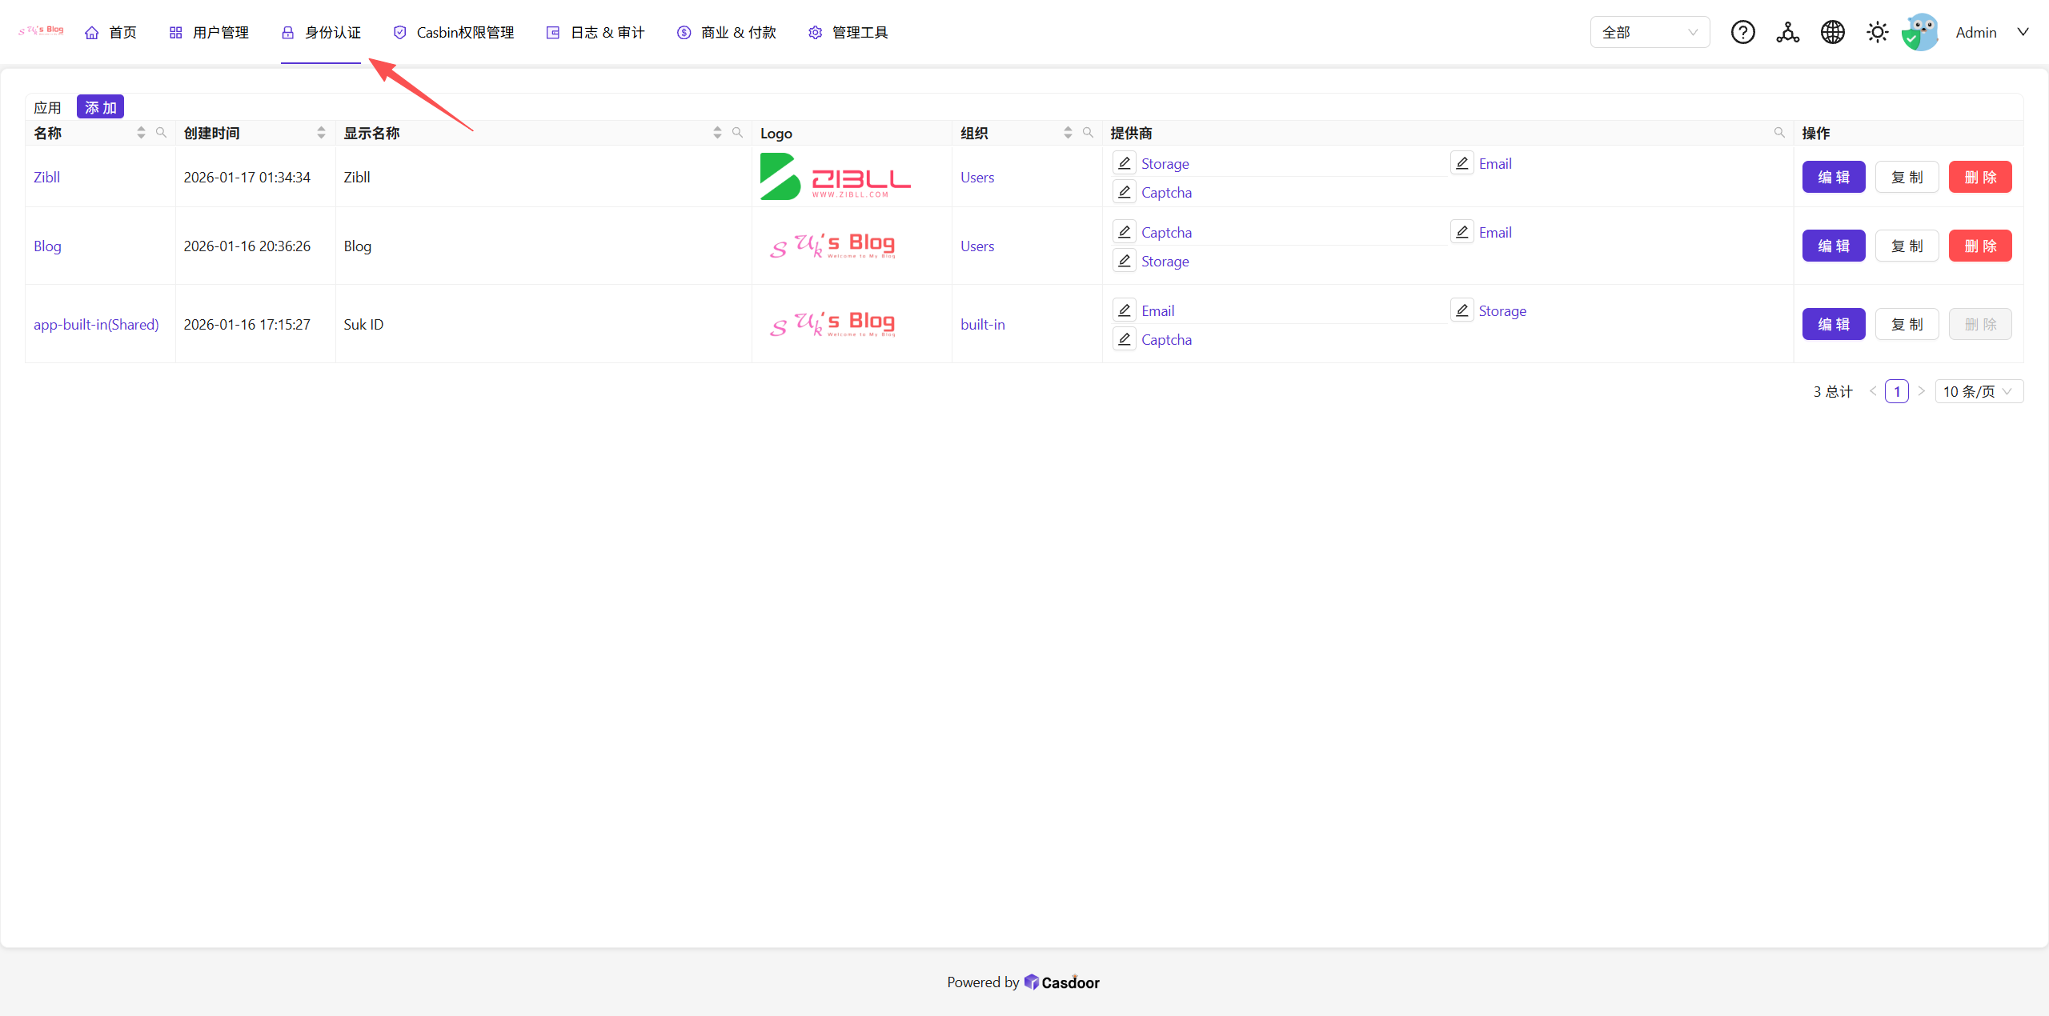Open the help question mark icon
This screenshot has width=2049, height=1016.
pyautogui.click(x=1742, y=32)
